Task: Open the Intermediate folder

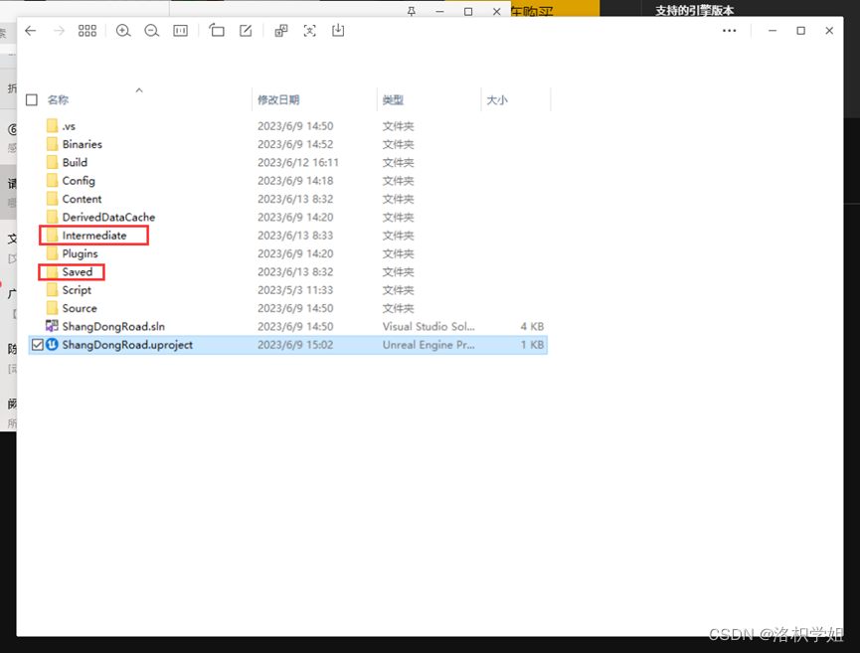Action: click(x=94, y=235)
